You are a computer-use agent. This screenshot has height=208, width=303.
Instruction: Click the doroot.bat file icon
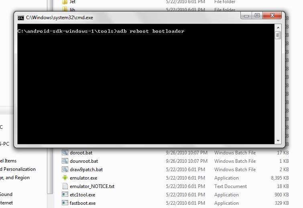pyautogui.click(x=65, y=152)
